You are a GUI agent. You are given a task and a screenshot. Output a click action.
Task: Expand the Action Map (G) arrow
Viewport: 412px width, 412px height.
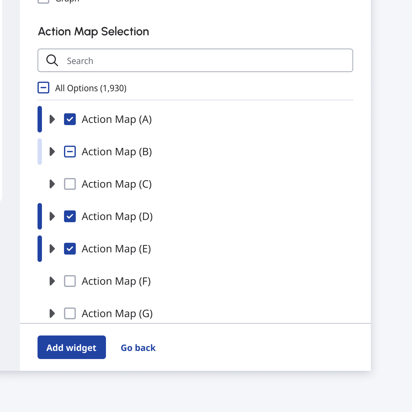[52, 313]
